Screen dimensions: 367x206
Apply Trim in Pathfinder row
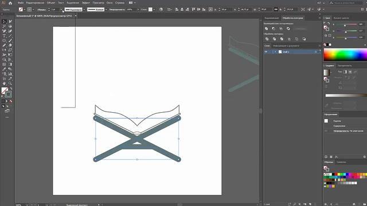tap(274, 39)
